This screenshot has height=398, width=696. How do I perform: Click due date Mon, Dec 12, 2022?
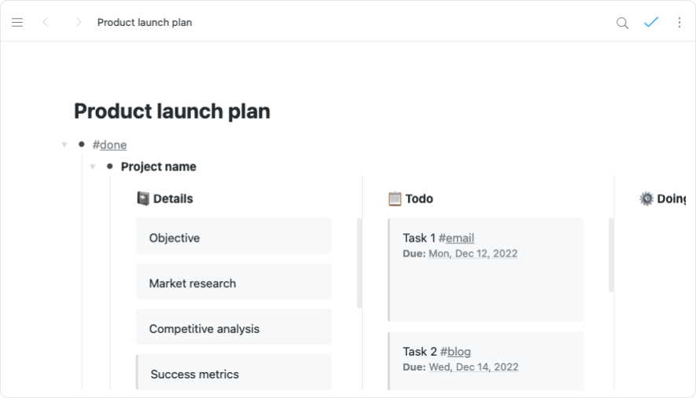tap(473, 254)
